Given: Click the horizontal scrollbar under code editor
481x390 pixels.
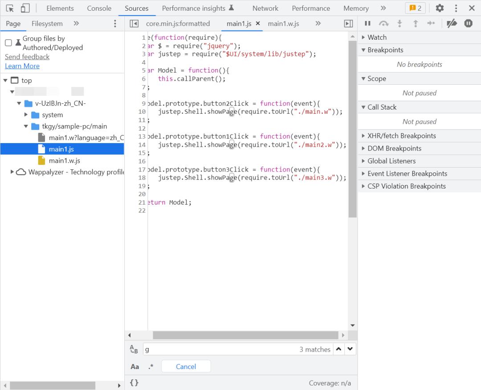Looking at the screenshot, I should tap(245, 335).
